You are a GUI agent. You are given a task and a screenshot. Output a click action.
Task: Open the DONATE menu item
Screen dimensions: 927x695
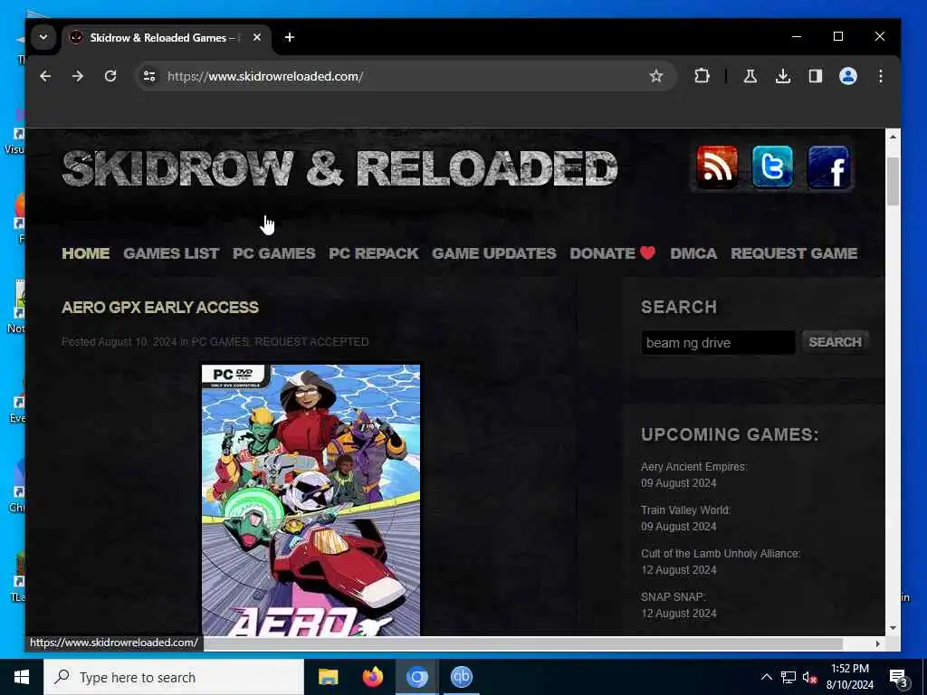click(613, 253)
